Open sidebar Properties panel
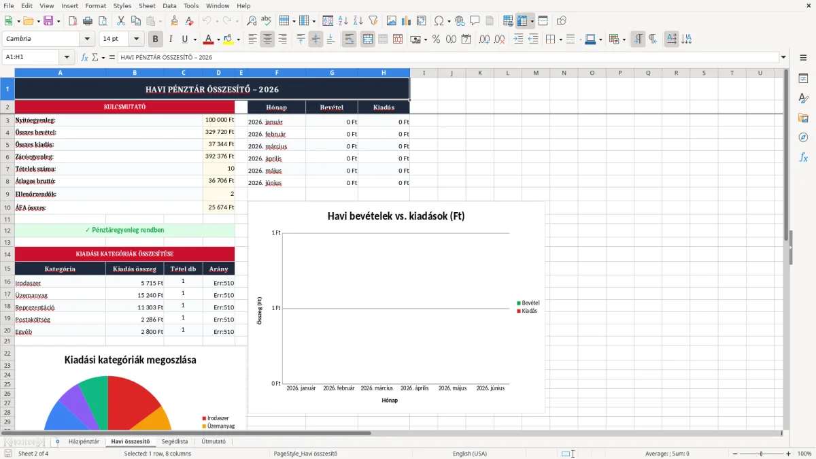816x459 pixels. [803, 78]
